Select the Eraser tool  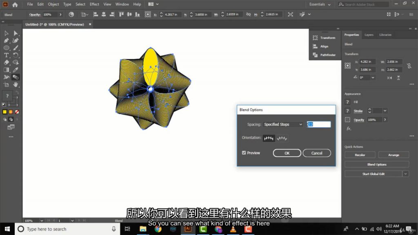point(7,62)
